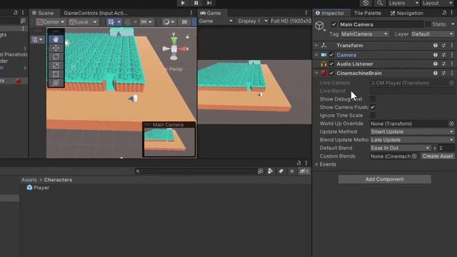Expand the Transform component
This screenshot has height=257, width=457.
pos(317,46)
